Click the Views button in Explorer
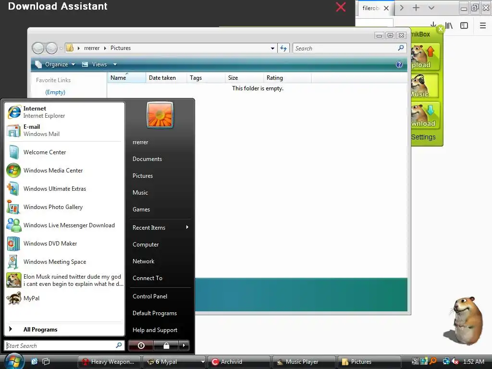 (95, 64)
